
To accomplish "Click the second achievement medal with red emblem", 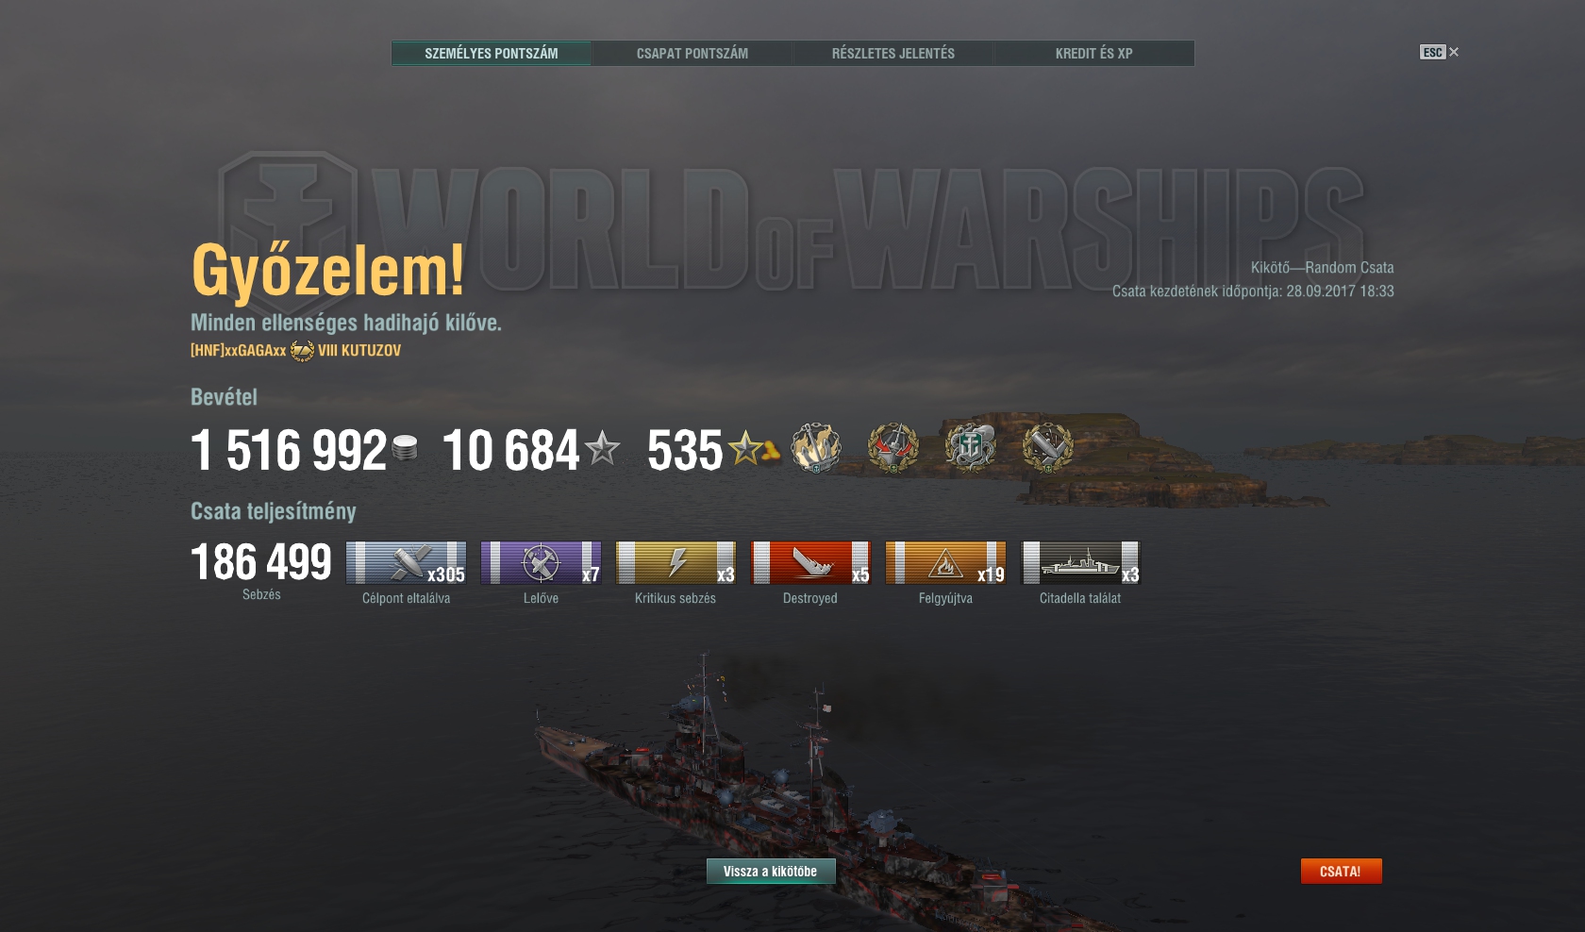I will pyautogui.click(x=893, y=447).
